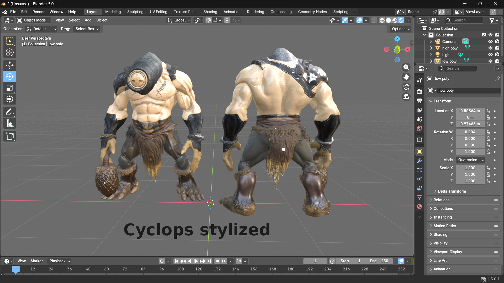This screenshot has height=283, width=504.
Task: Click the Location Z value field
Action: [470, 124]
